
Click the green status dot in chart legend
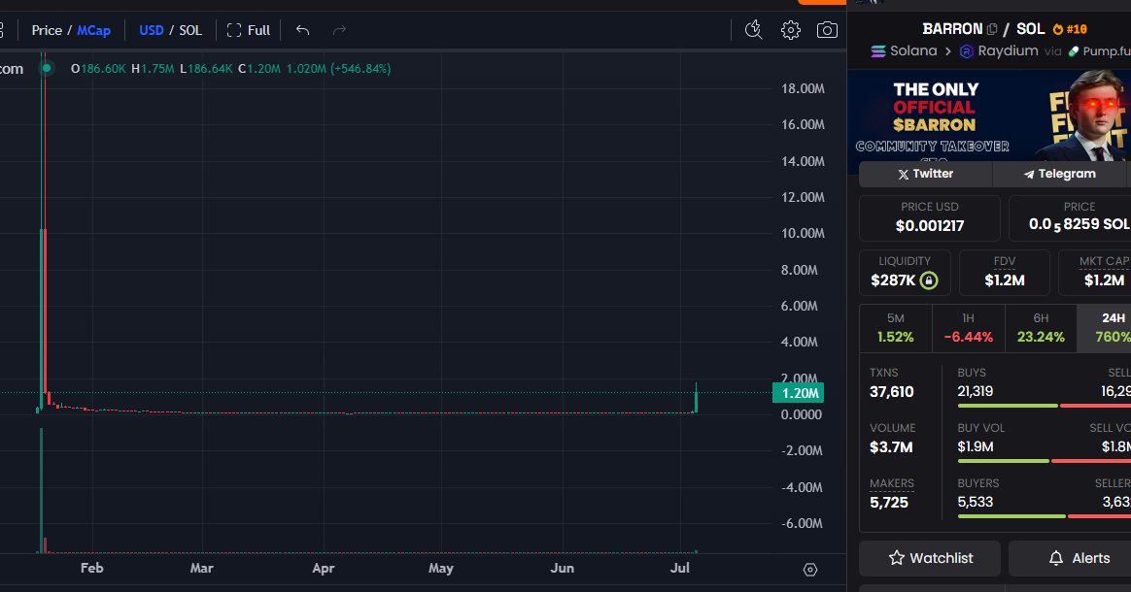point(47,68)
